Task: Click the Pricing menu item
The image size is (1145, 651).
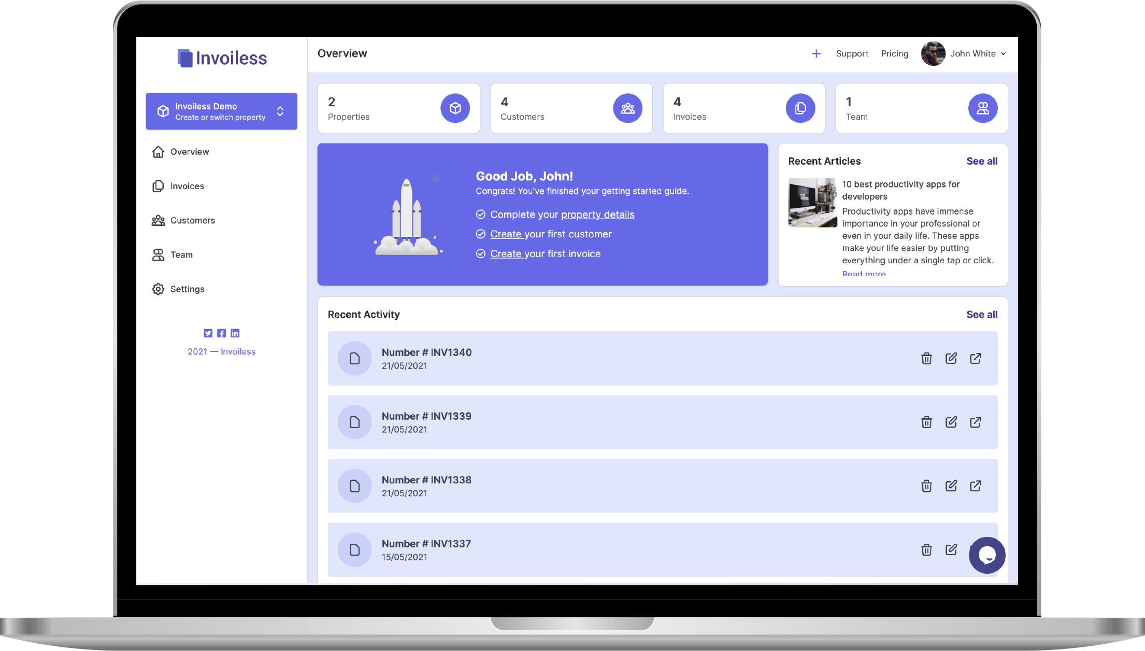Action: (x=895, y=53)
